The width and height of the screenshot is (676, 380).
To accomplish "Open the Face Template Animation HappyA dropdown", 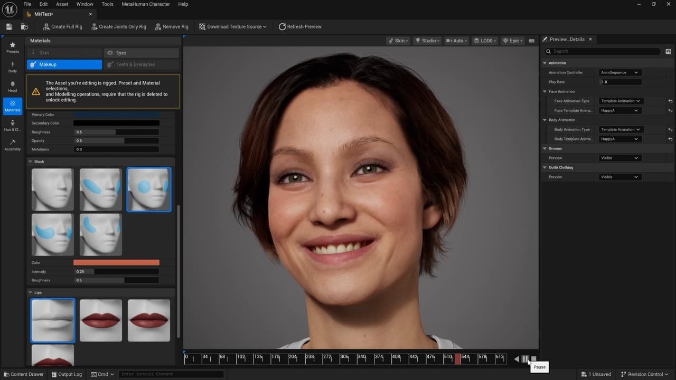I will [x=621, y=110].
